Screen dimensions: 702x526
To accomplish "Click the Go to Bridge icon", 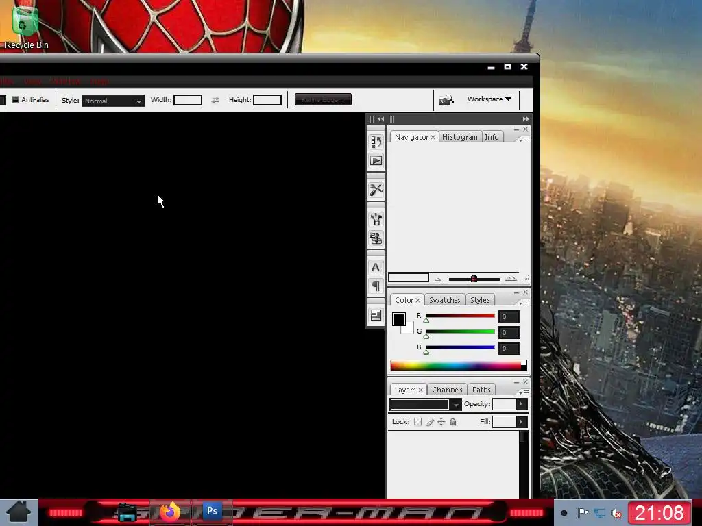I will [446, 100].
